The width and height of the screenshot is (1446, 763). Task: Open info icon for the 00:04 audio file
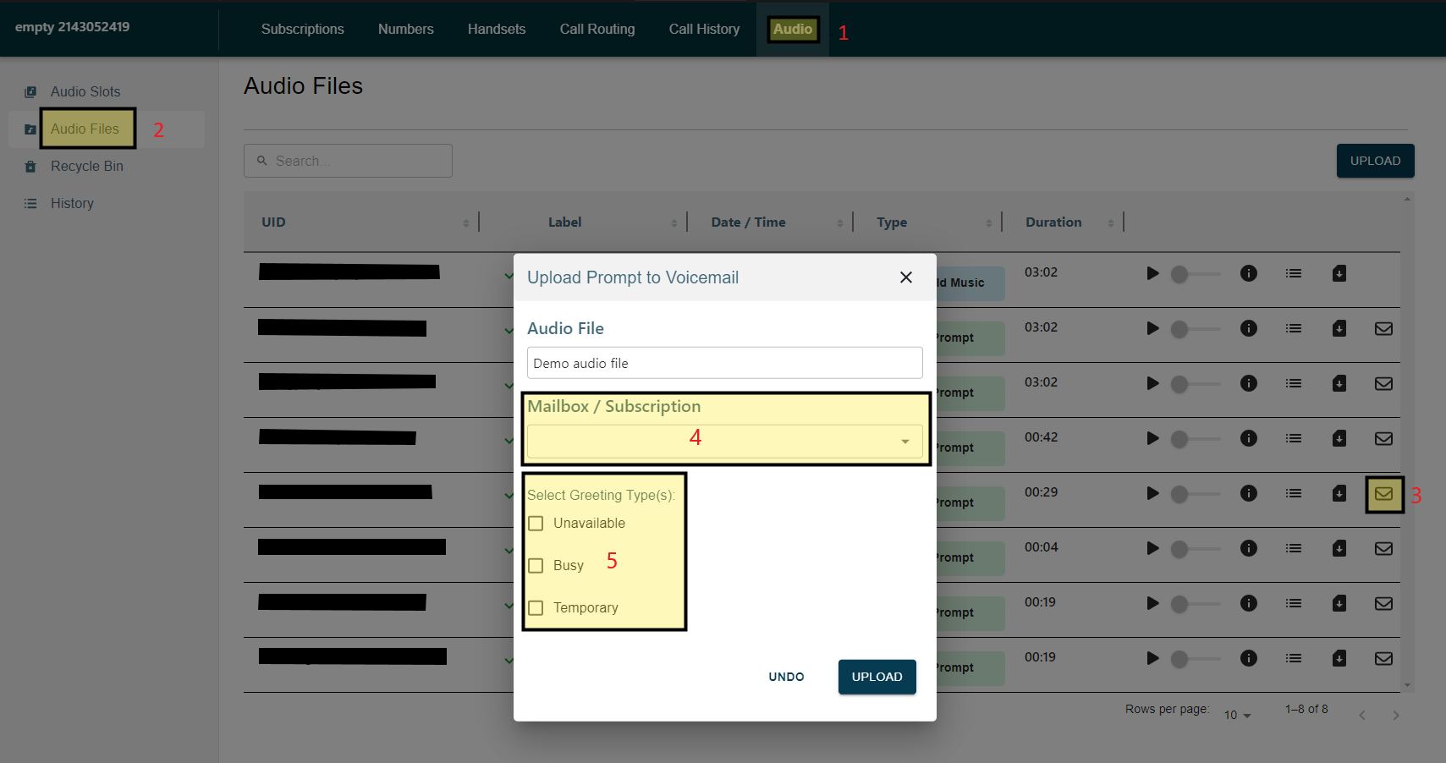(1248, 548)
